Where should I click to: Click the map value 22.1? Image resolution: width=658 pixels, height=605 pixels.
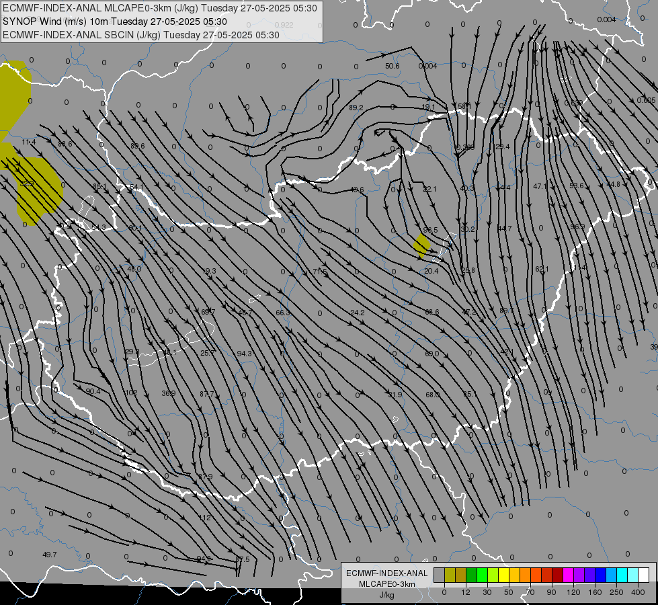(x=429, y=189)
